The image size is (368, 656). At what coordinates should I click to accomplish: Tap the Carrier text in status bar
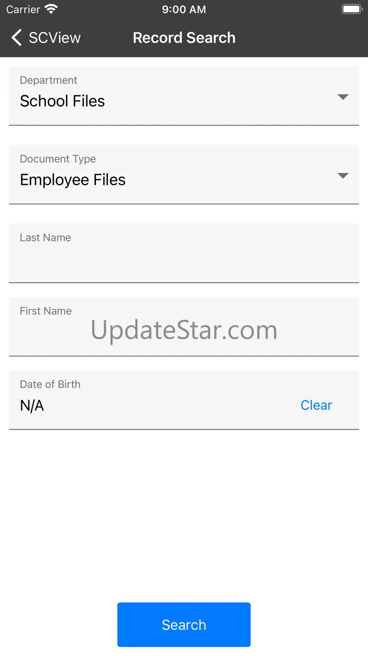point(23,9)
